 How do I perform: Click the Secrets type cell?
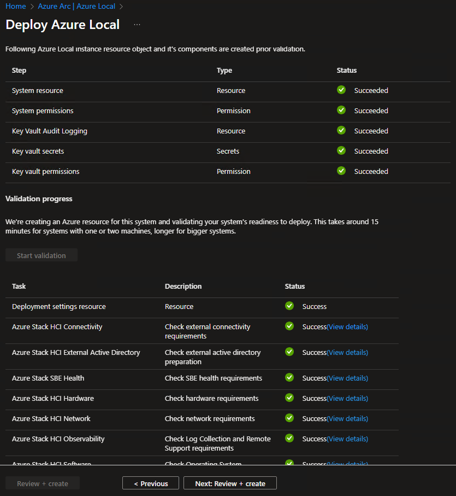tap(228, 151)
